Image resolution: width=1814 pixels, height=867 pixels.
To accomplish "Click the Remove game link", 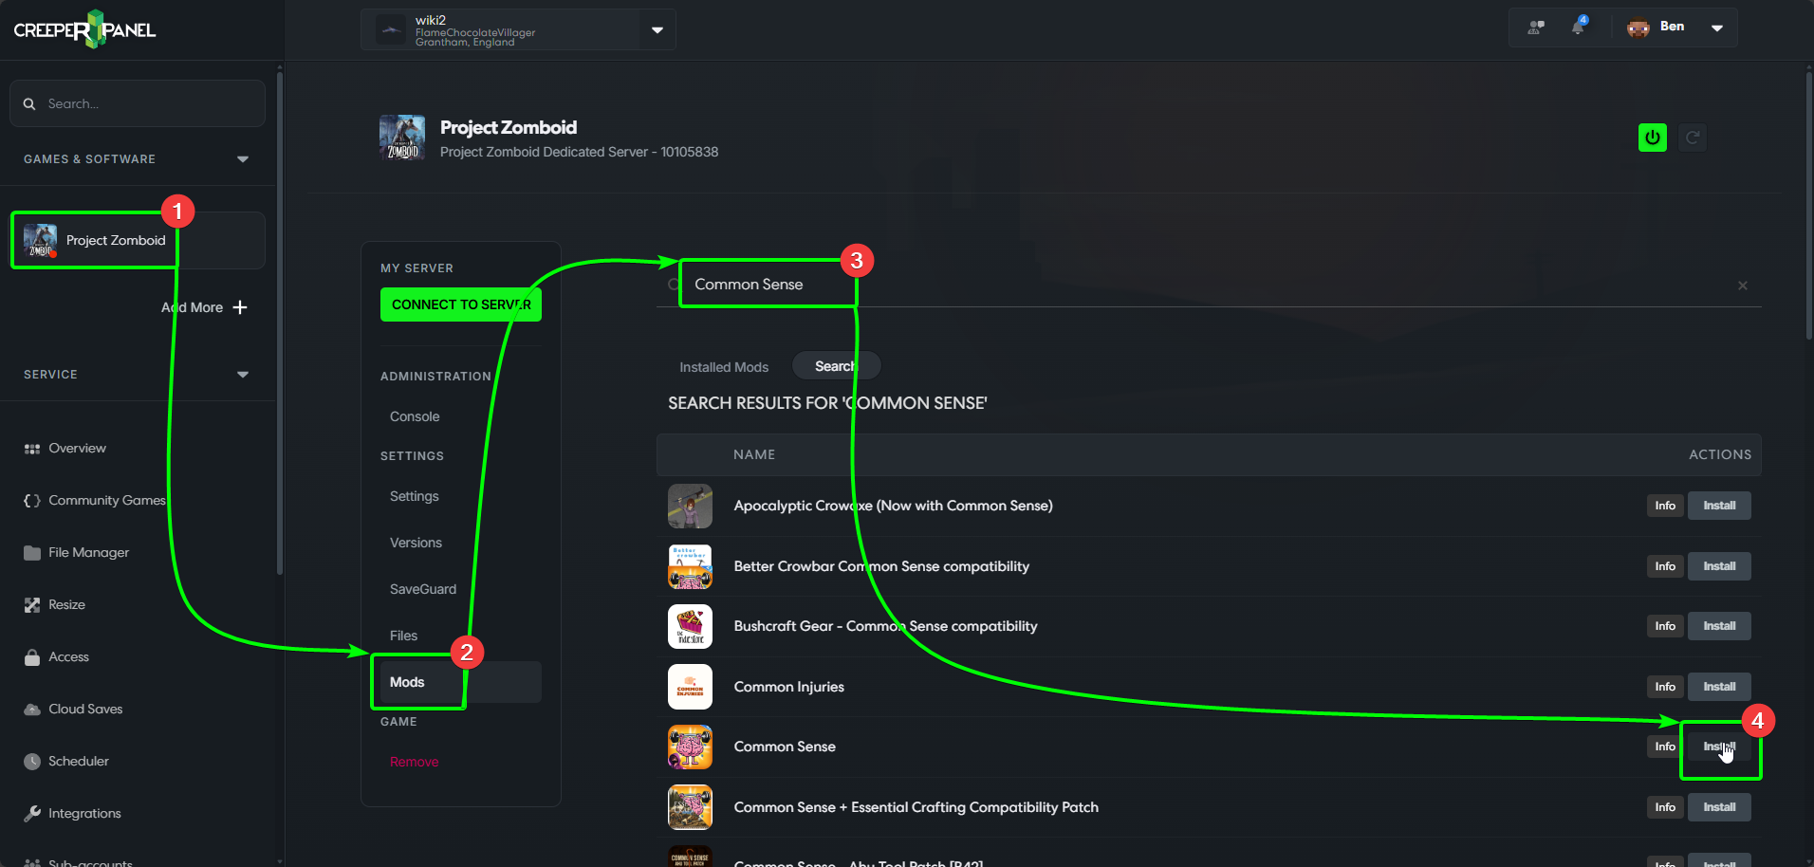I will coord(414,762).
